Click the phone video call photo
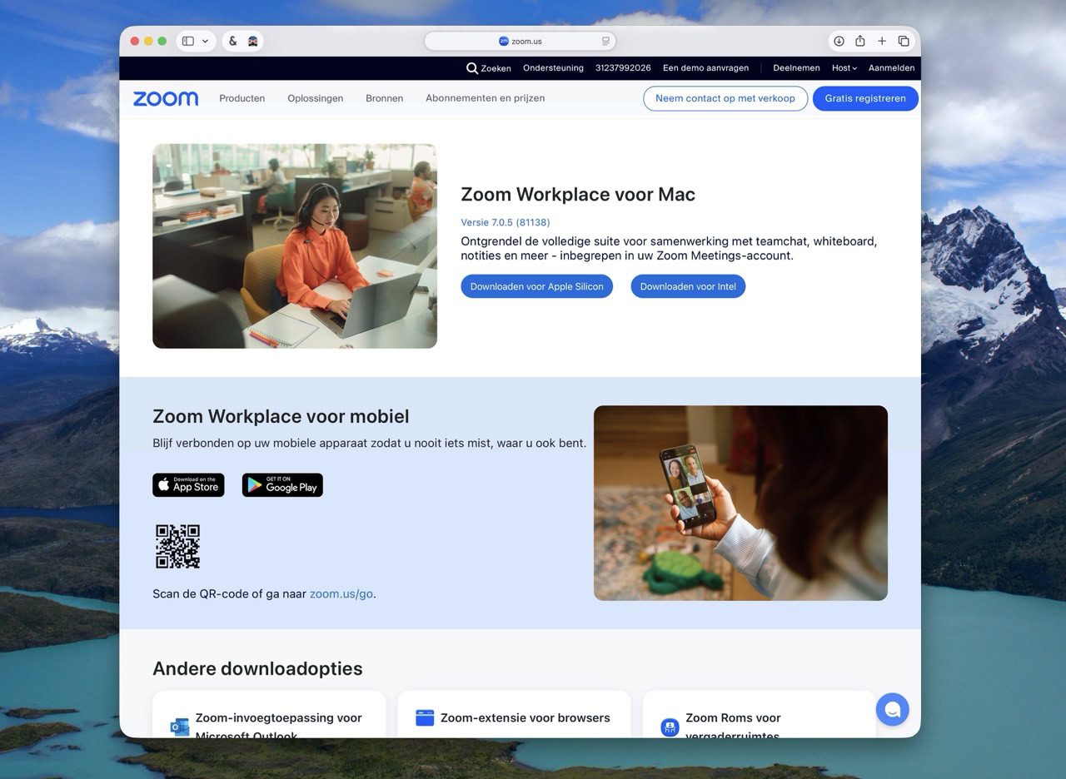1066x779 pixels. 740,503
